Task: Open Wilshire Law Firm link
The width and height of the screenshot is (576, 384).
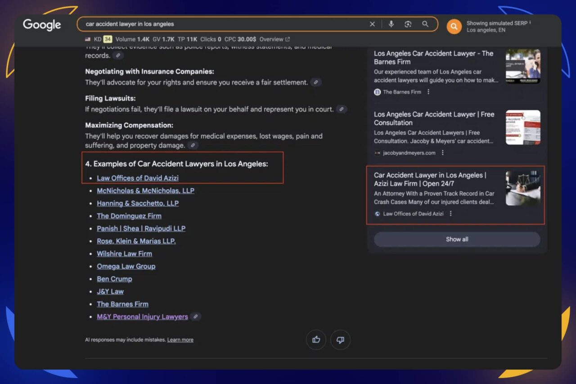Action: coord(124,253)
